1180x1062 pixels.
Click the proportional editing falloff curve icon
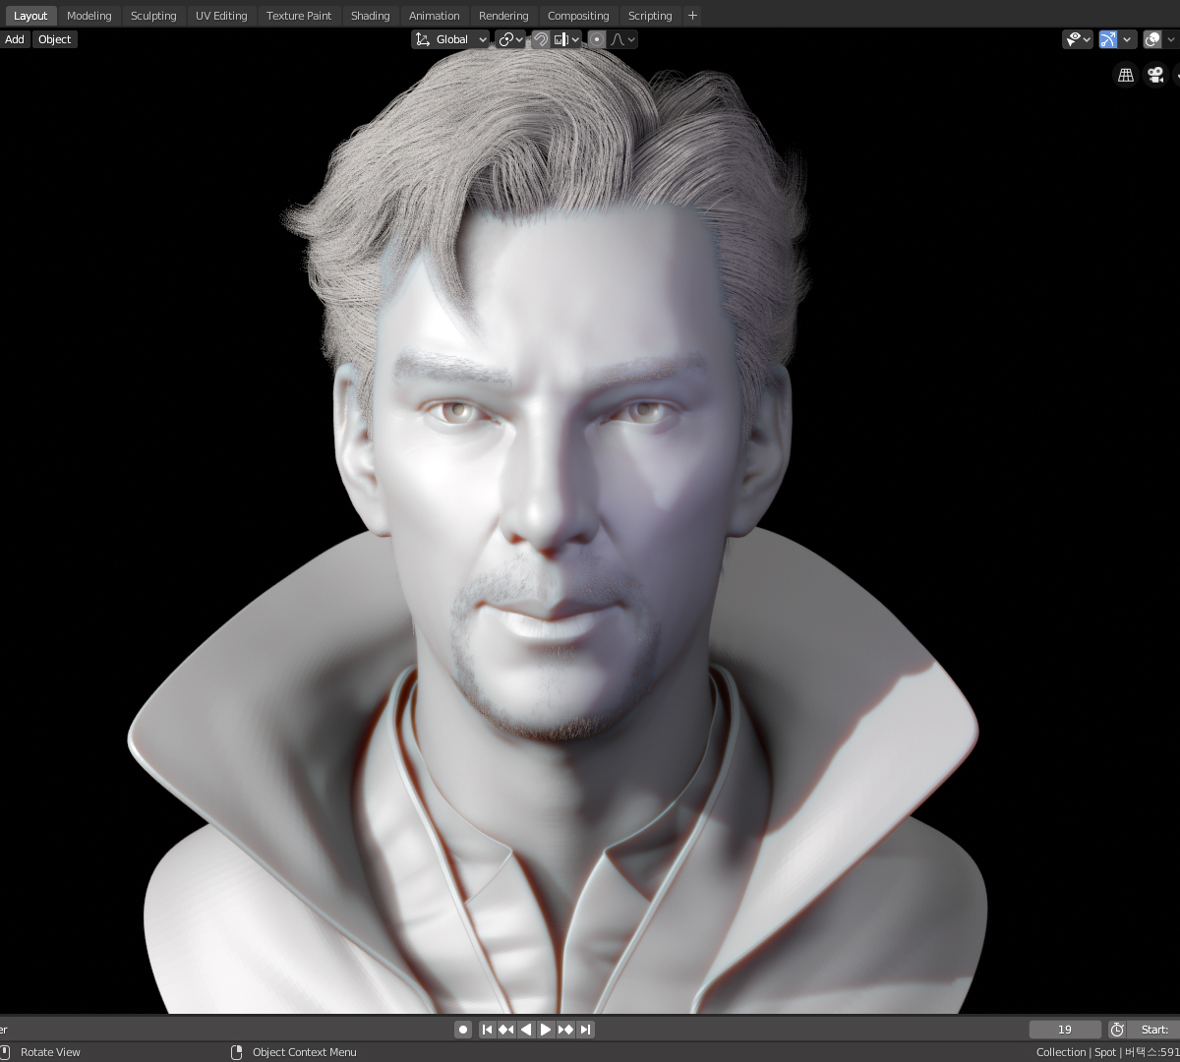coord(618,39)
